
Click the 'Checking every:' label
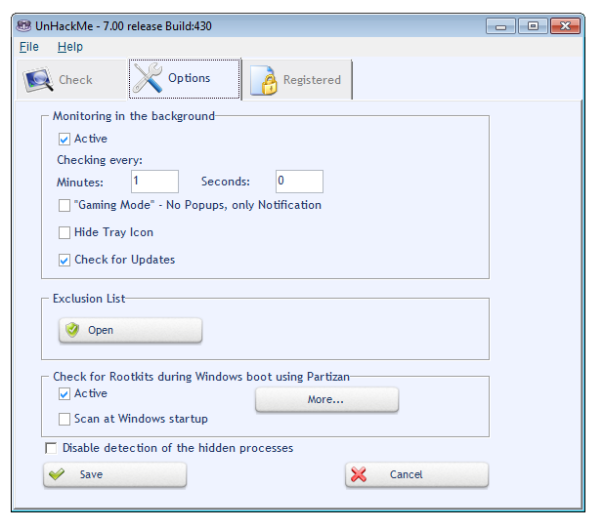click(x=100, y=160)
